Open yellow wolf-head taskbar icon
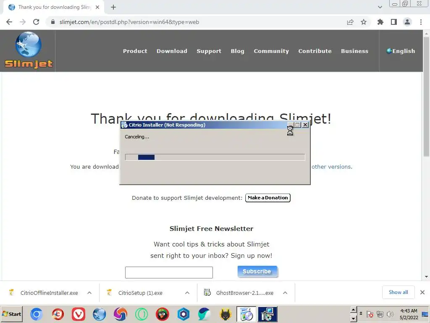 225,314
